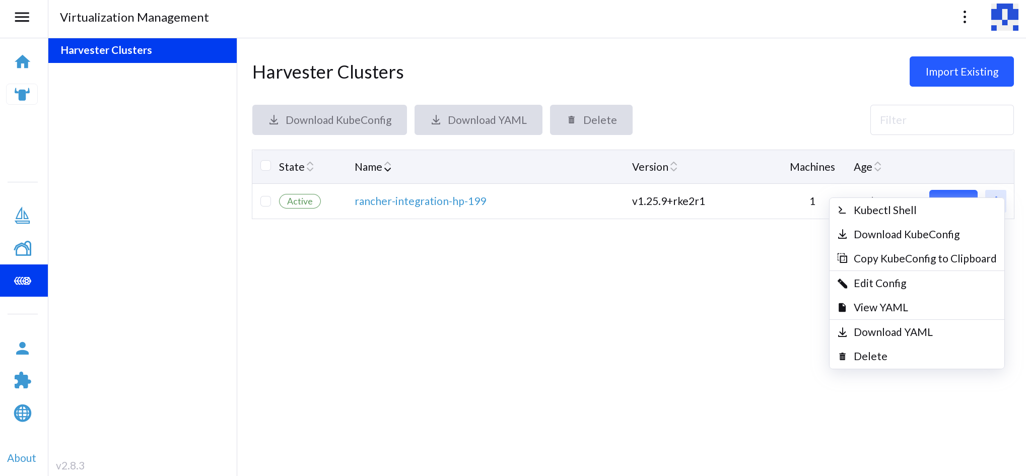
Task: Choose Kubectl Shell from the context menu
Action: (917, 211)
